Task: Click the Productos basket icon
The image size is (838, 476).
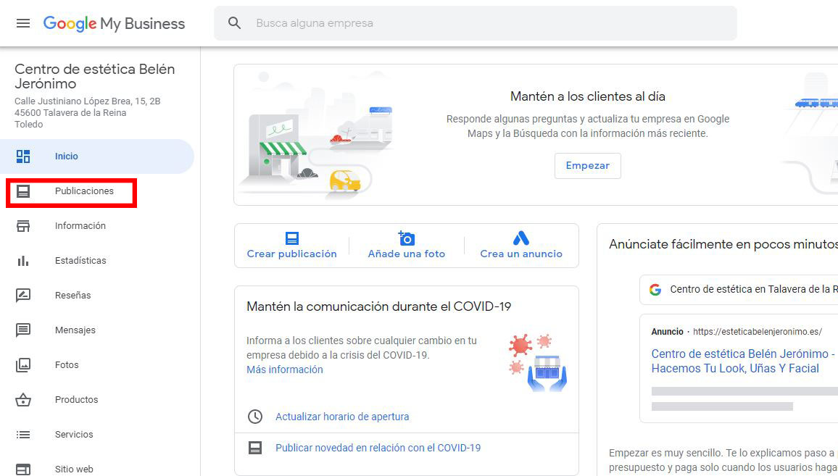Action: click(23, 400)
